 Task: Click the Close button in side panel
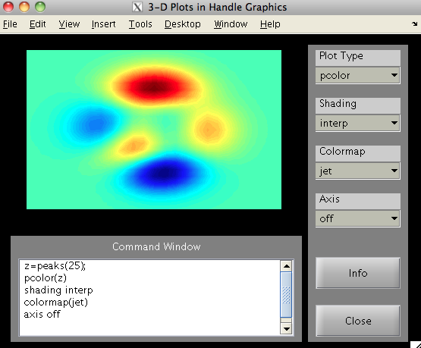357,321
